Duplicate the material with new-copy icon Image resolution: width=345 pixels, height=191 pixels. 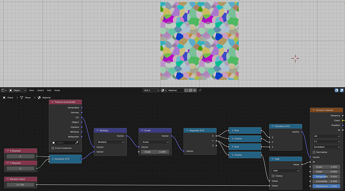coord(190,90)
